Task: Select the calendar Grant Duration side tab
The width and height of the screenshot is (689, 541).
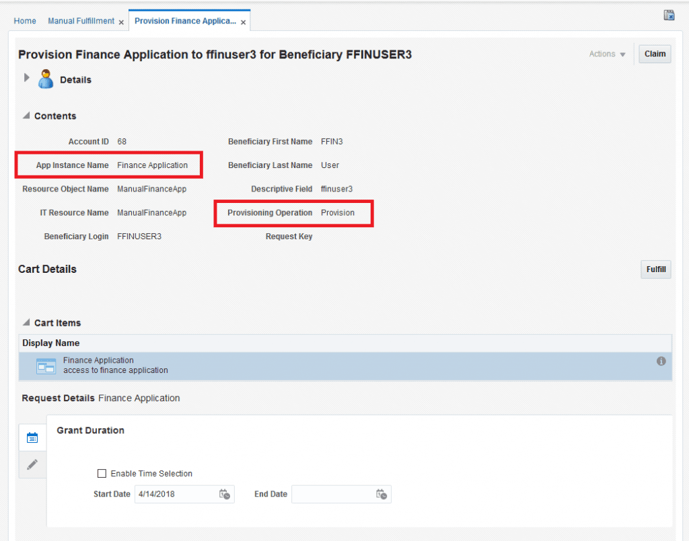Action: click(32, 438)
